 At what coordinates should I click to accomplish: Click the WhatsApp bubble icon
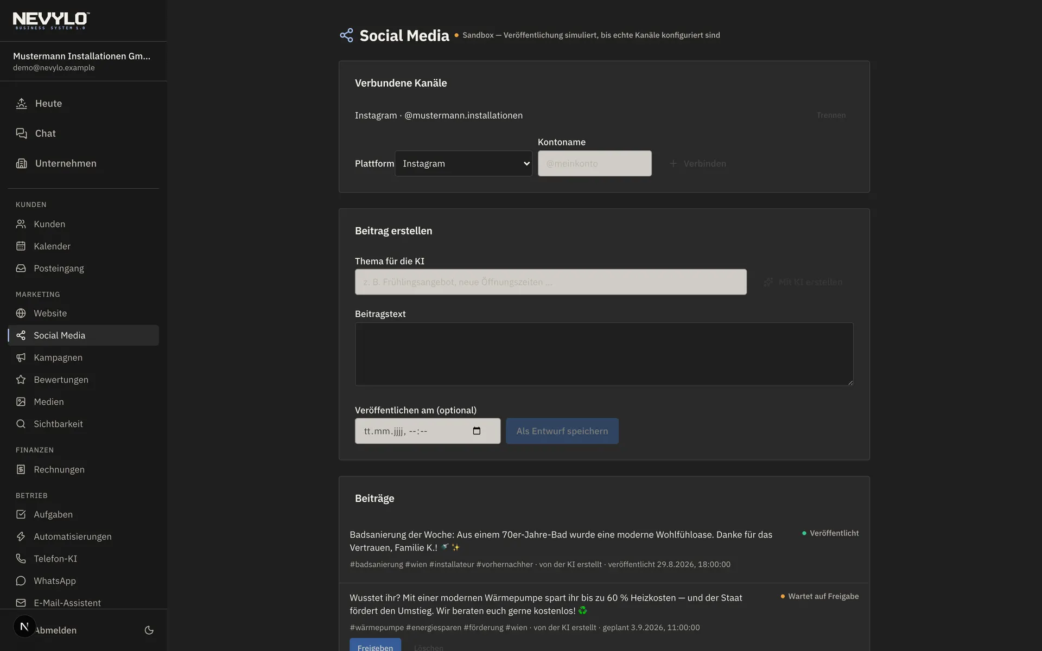coord(21,581)
